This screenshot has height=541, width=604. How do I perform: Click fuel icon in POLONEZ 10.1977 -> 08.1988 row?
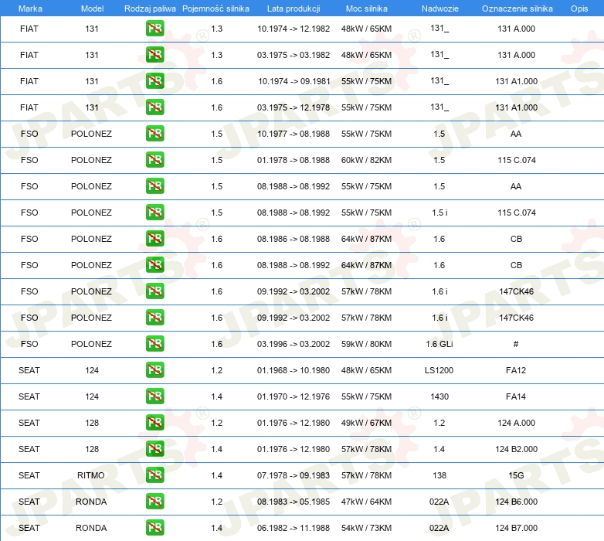pyautogui.click(x=154, y=134)
